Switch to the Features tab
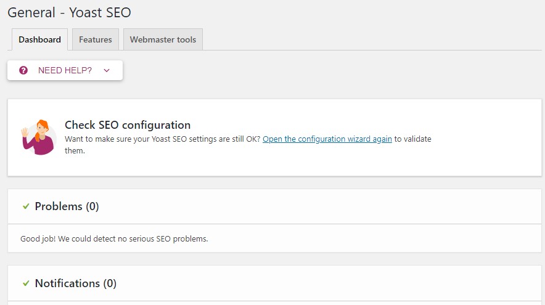 click(95, 39)
